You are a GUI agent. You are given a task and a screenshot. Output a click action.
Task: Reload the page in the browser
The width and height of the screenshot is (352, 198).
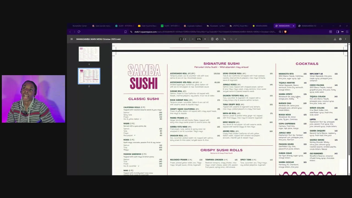click(x=79, y=32)
